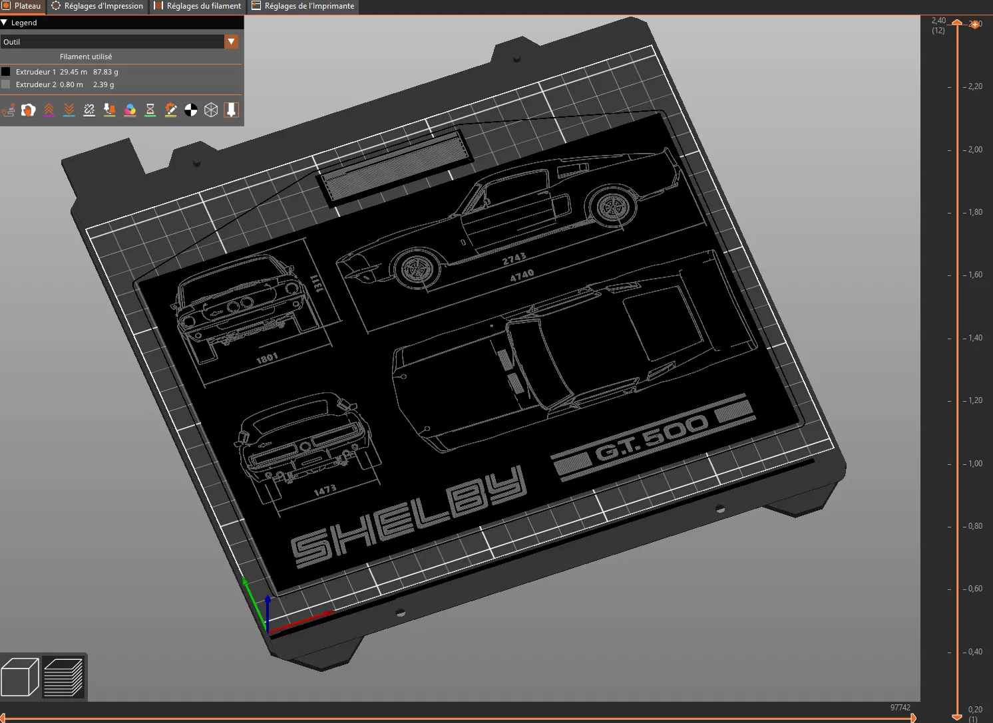Add a color change with plus icon
993x723 pixels.
tap(975, 25)
